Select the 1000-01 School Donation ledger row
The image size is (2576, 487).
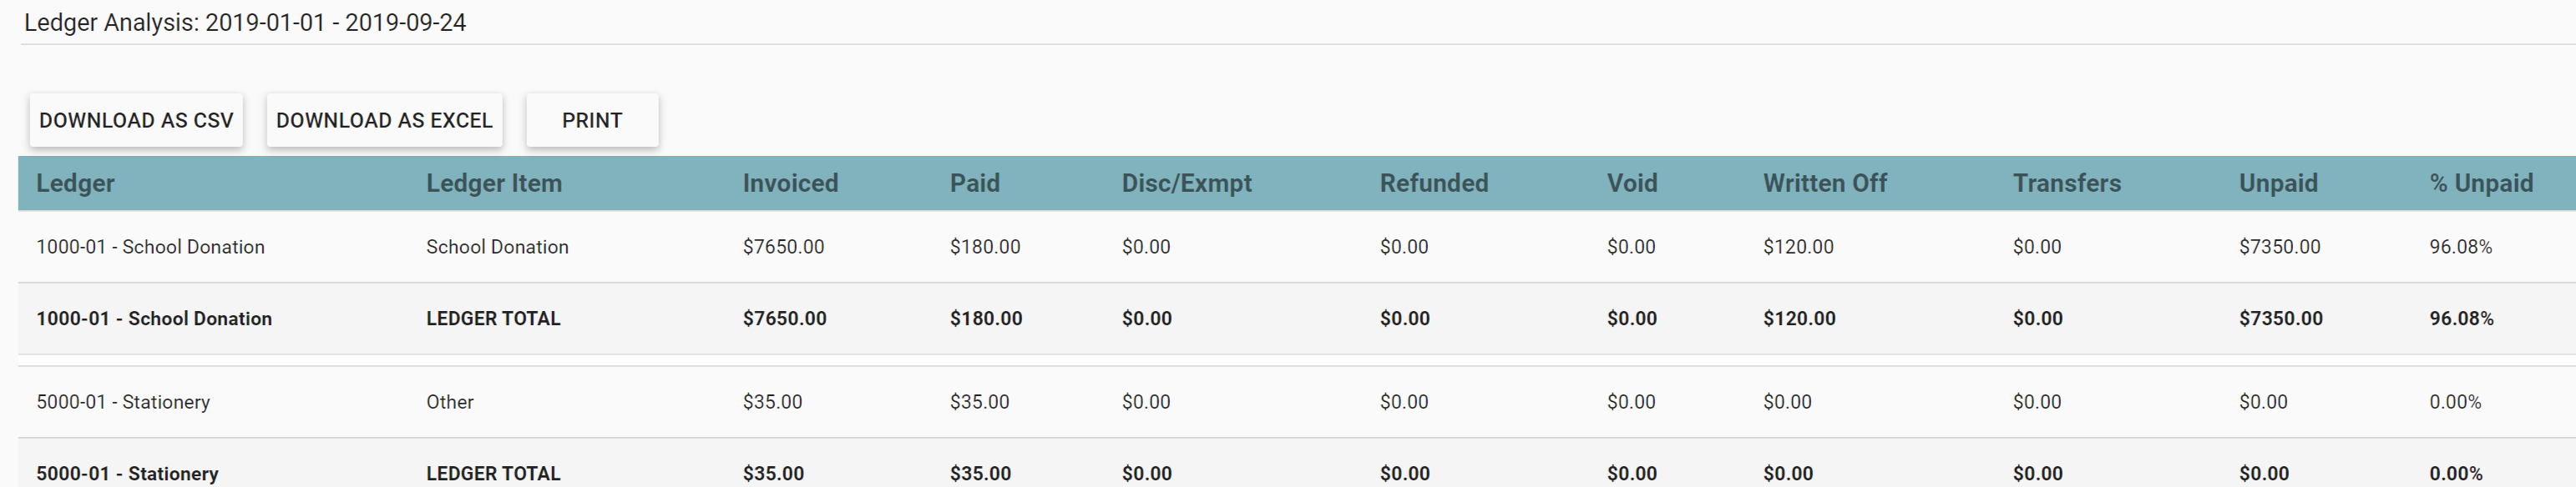pos(150,248)
